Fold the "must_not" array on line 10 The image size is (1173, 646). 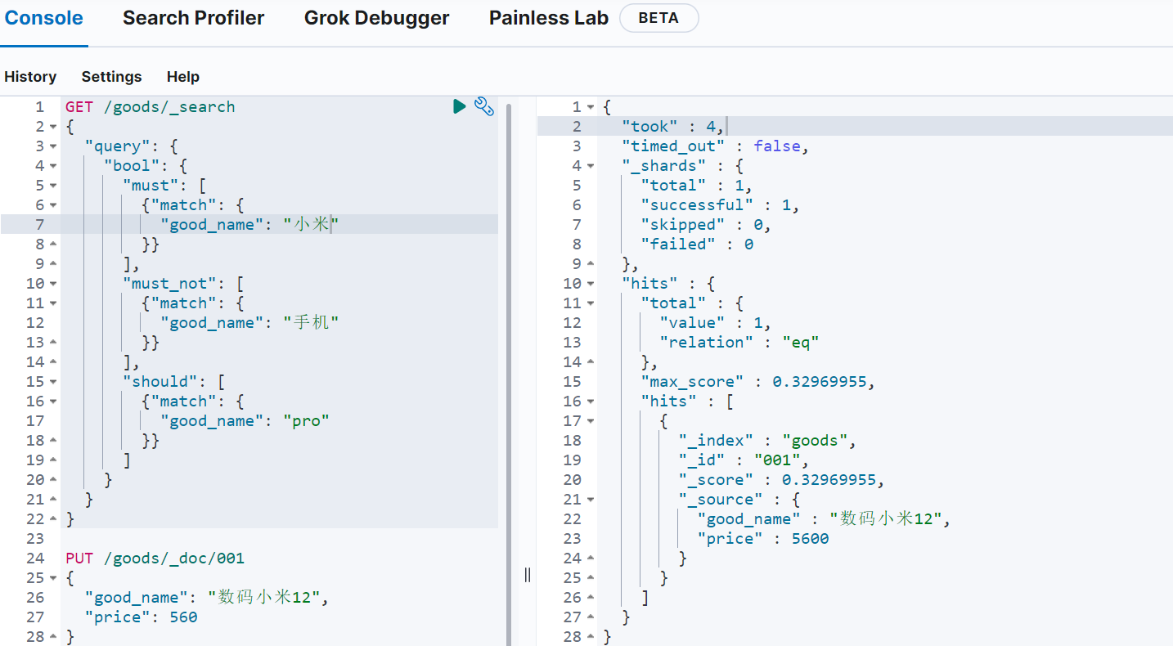click(x=53, y=284)
